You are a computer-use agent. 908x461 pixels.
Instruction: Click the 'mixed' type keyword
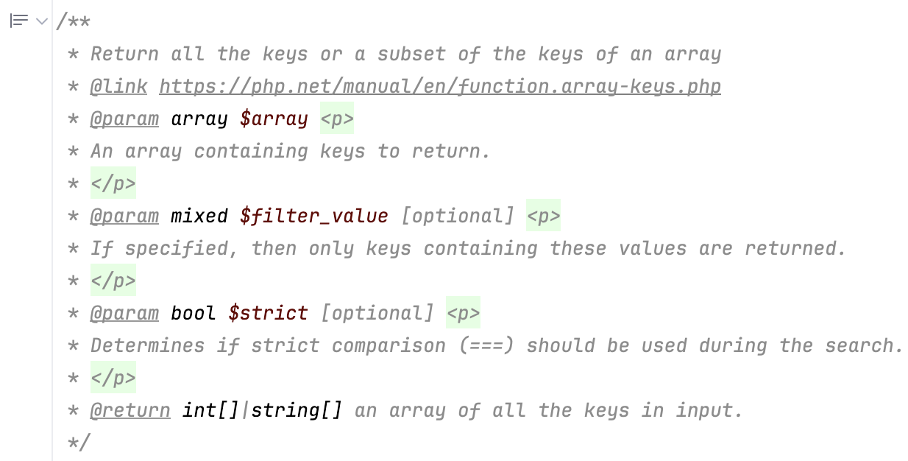(199, 216)
